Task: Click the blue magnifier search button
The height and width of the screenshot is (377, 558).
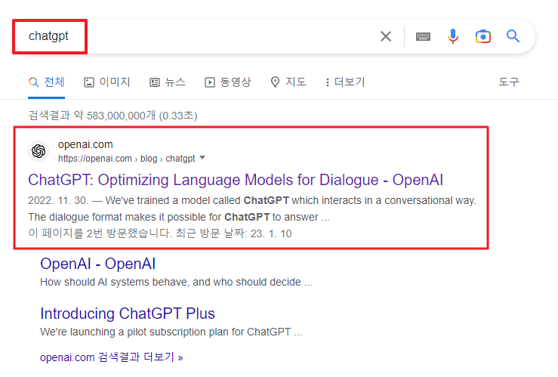Action: tap(513, 36)
